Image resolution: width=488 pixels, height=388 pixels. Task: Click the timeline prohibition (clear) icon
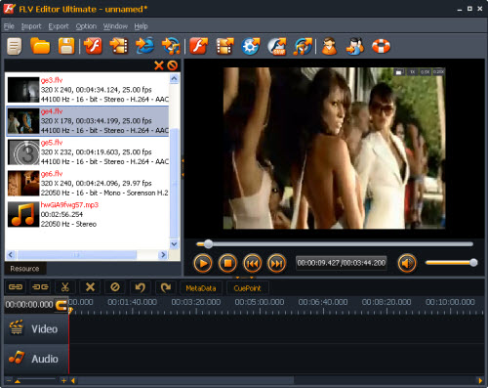pyautogui.click(x=115, y=287)
